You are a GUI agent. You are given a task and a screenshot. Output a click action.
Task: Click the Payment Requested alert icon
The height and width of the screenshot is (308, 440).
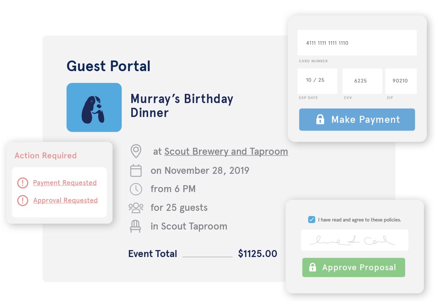tap(23, 183)
